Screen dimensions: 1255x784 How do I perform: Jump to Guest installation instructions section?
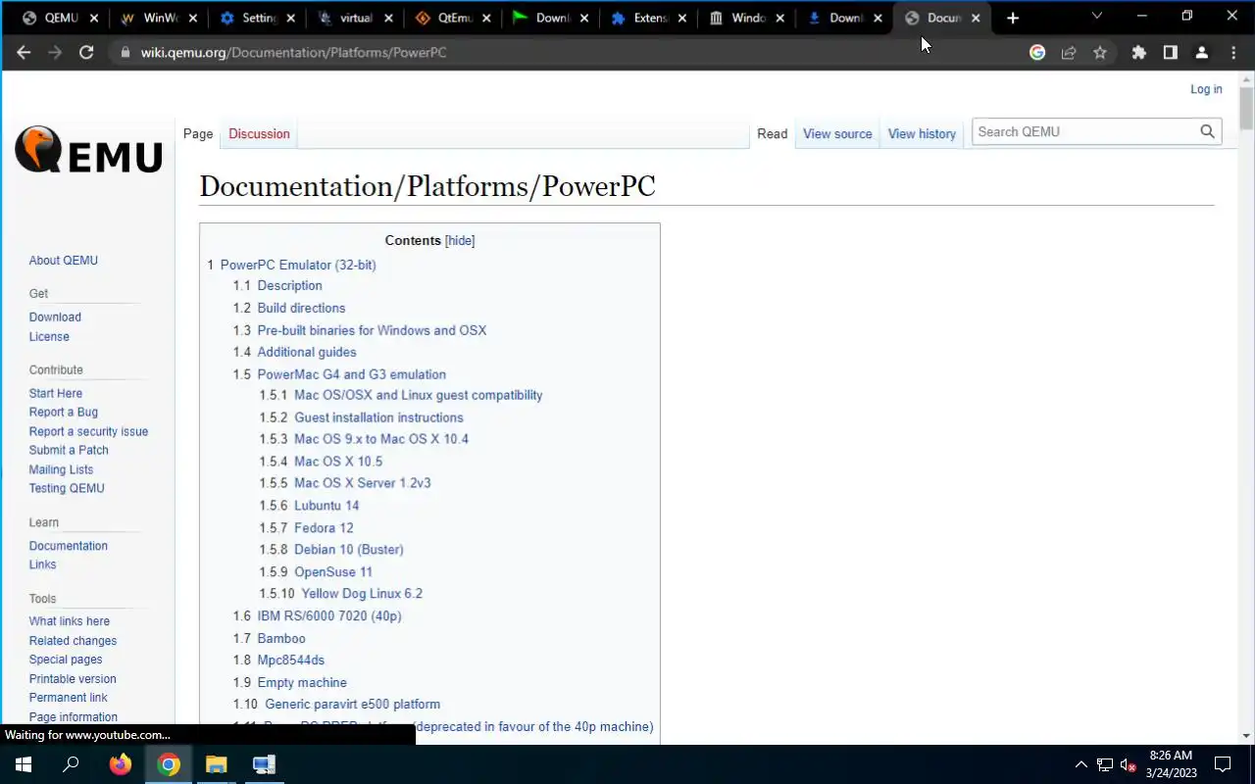pyautogui.click(x=378, y=417)
